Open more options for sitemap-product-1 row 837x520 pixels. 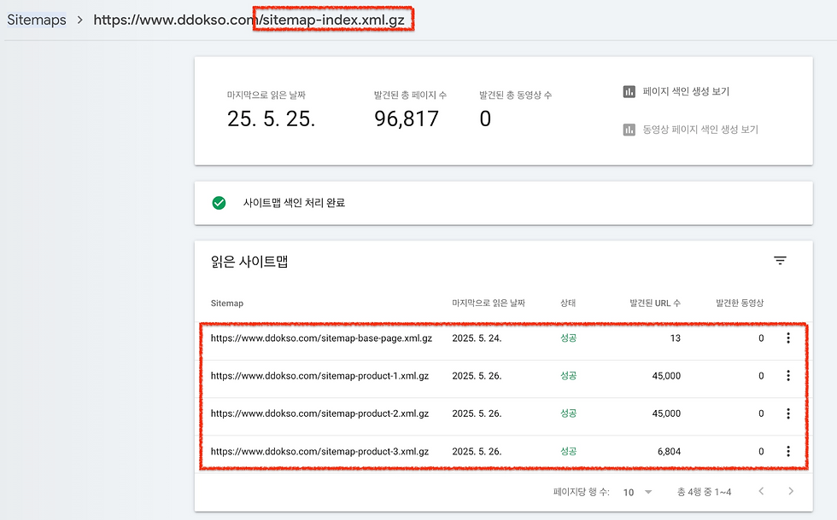[787, 376]
